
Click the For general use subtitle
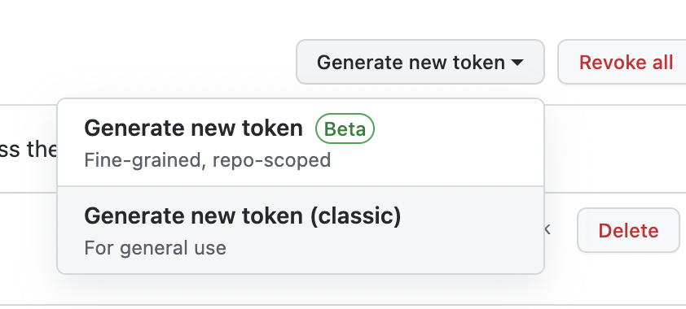pos(156,248)
